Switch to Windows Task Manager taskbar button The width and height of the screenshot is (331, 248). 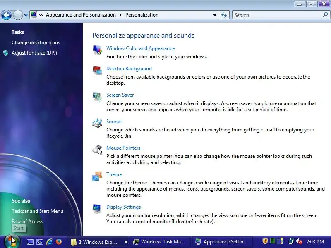(160, 242)
